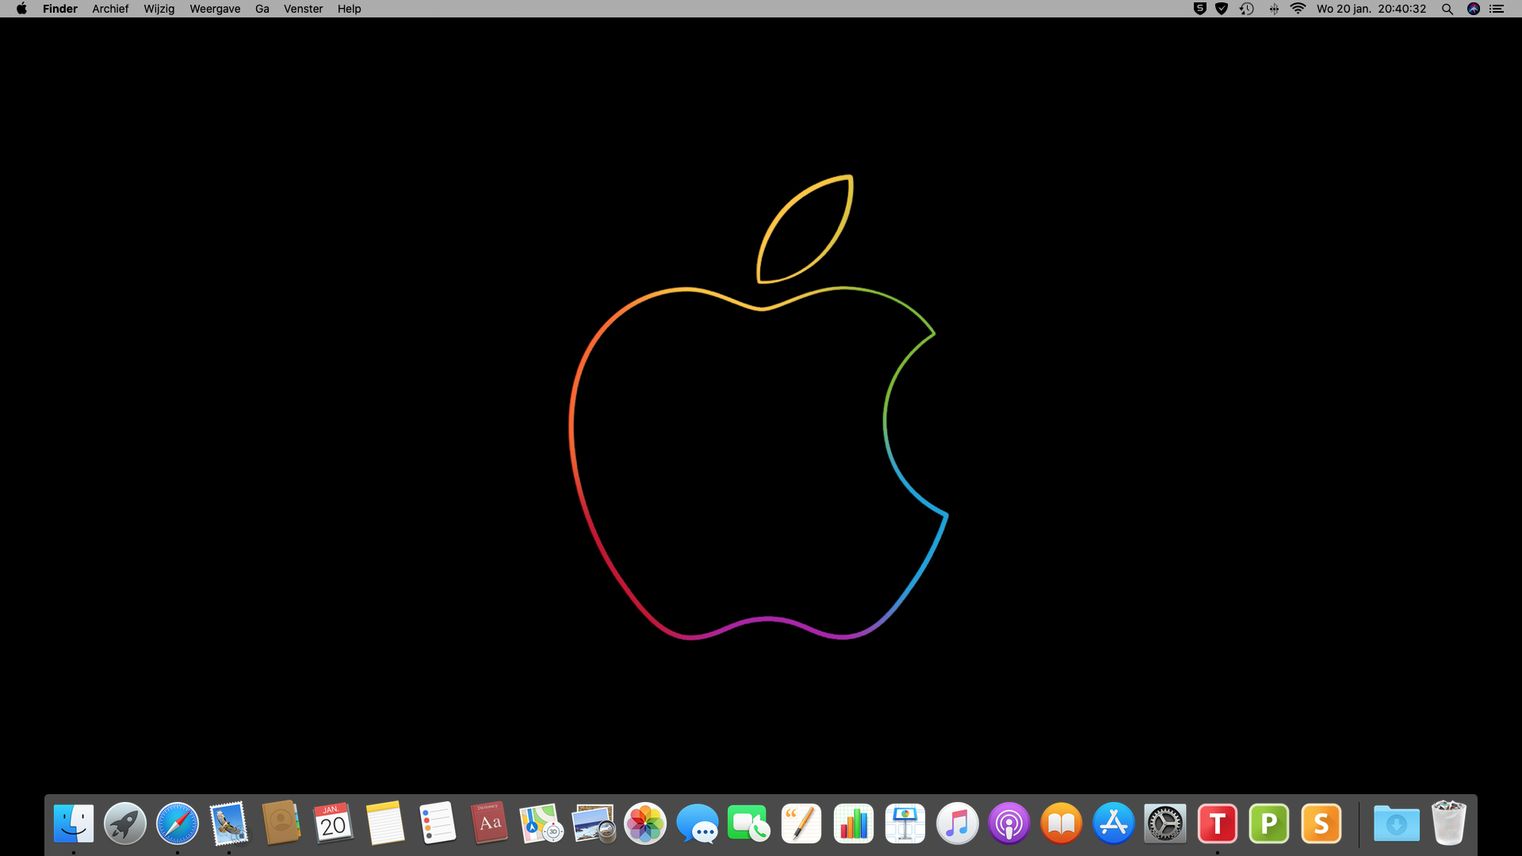Screen dimensions: 1522x856
Task: Open the Dictionary app
Action: [489, 824]
